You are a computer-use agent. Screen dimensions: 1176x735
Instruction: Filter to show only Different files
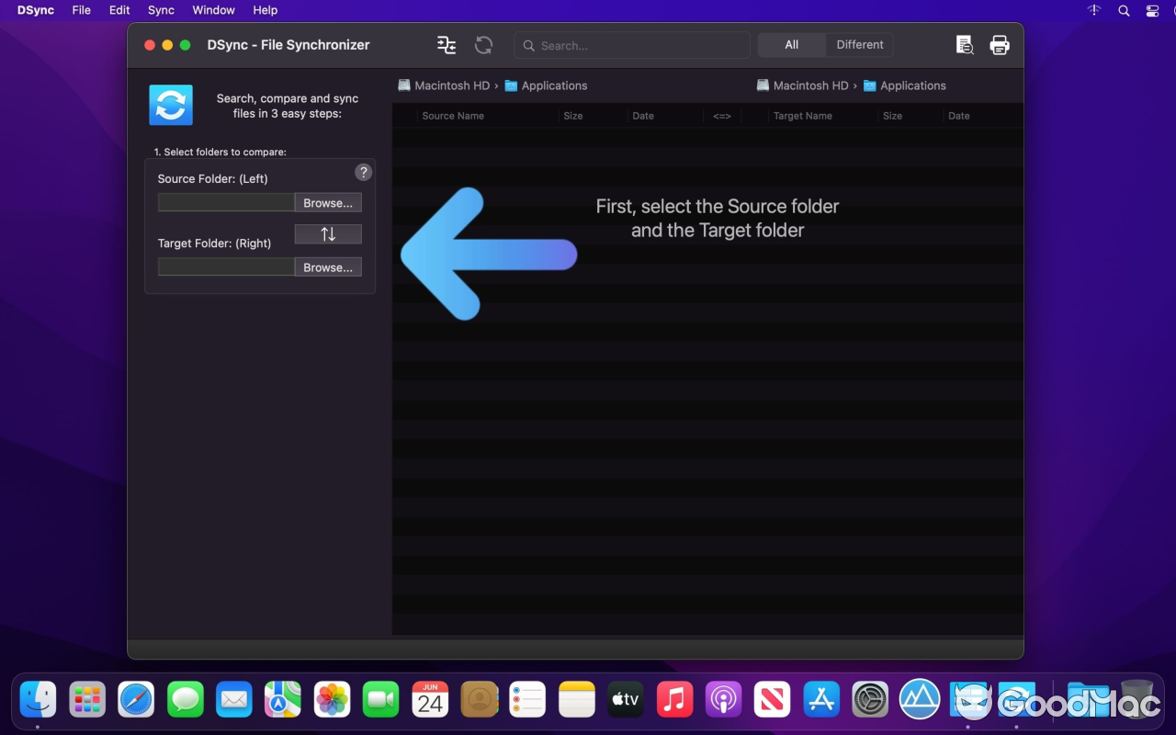[x=858, y=44]
